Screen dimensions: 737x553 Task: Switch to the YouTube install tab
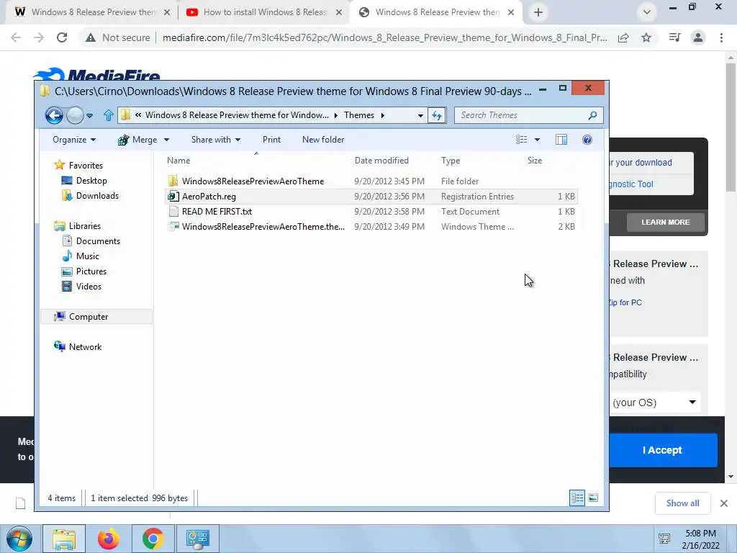pos(263,12)
